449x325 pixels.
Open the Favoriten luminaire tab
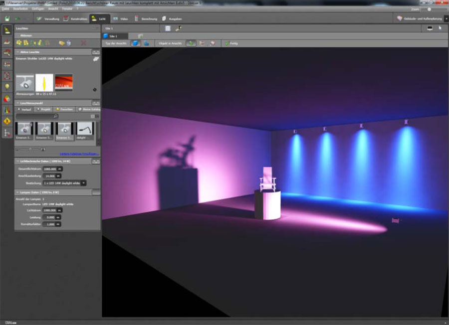(x=64, y=109)
